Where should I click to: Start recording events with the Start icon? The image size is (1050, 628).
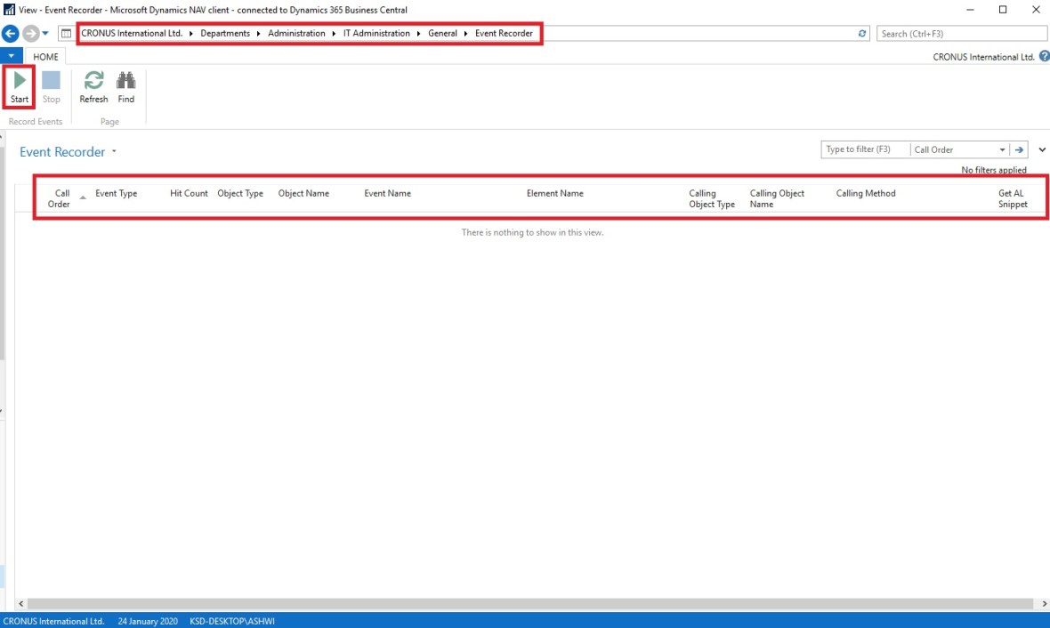(20, 86)
